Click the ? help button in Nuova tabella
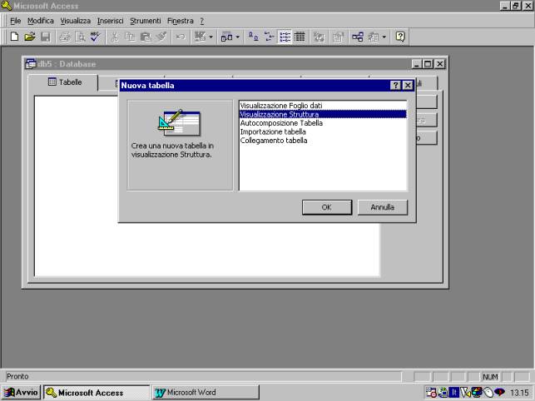535x401 pixels. point(395,86)
